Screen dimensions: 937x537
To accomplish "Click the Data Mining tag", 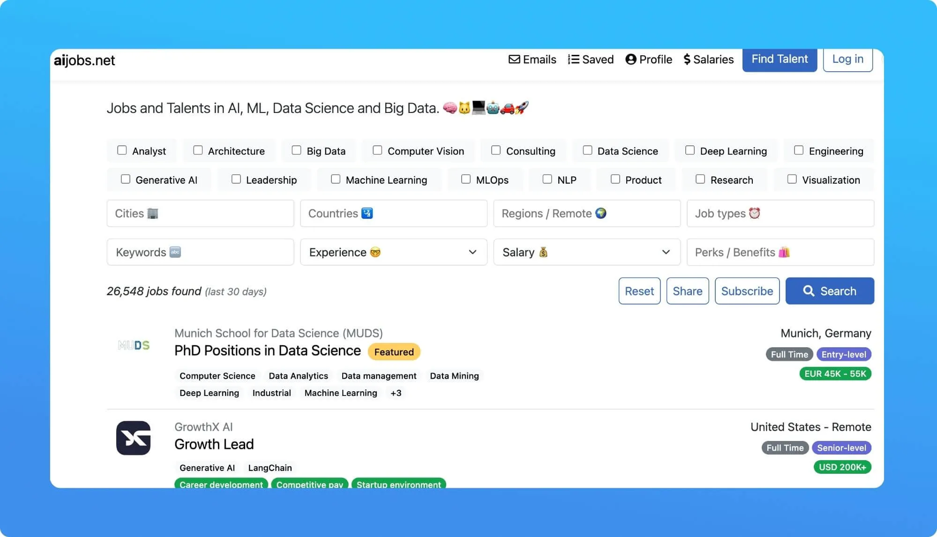I will 454,376.
